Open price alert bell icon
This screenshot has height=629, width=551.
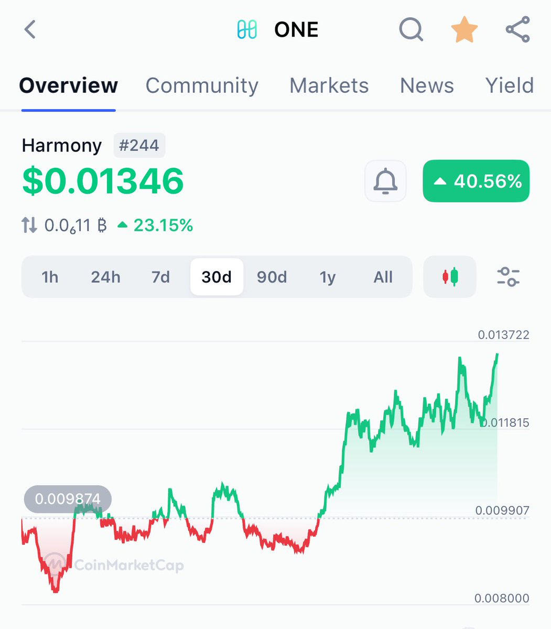click(x=385, y=181)
